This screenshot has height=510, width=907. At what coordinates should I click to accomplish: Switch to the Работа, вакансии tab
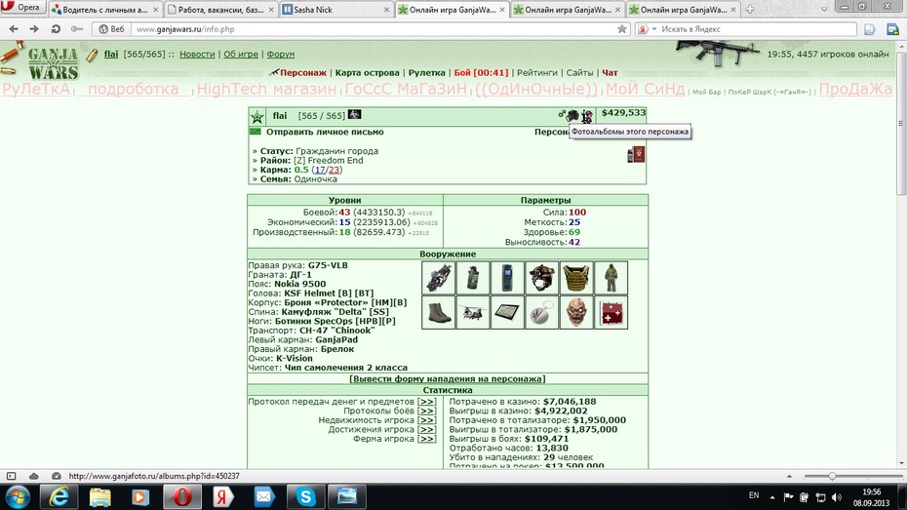point(220,10)
